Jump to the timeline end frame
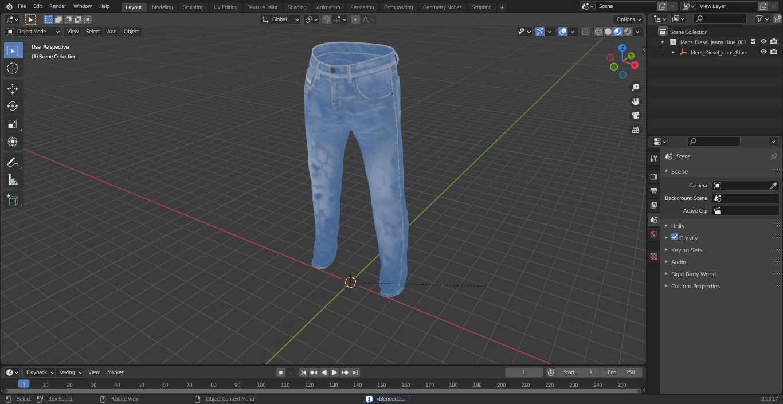783x404 pixels. click(355, 372)
